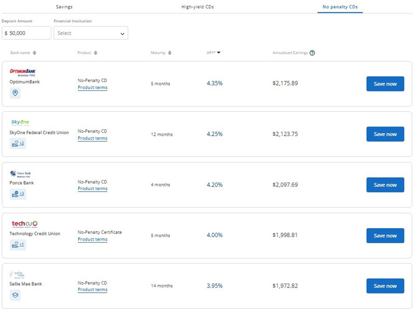Click Save now for SkyOne Federal Credit Union

point(385,134)
